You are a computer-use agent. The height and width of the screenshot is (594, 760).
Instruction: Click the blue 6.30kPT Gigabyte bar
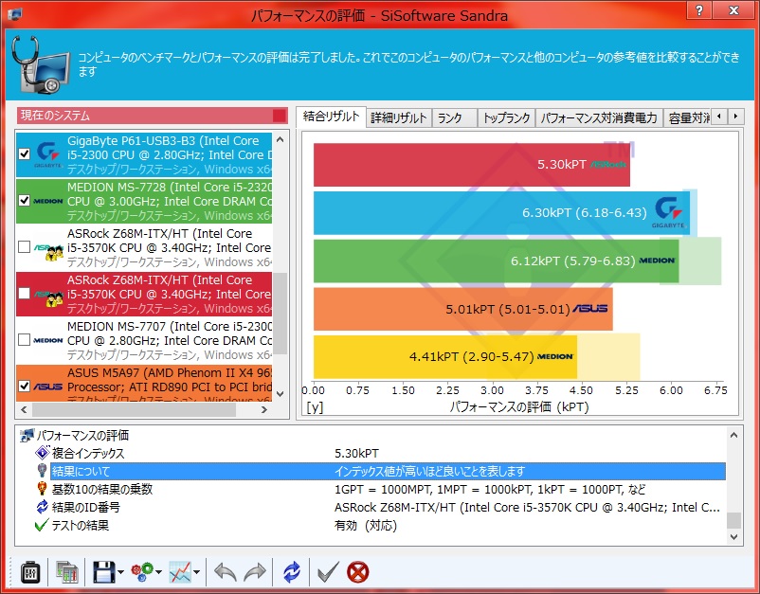(x=501, y=213)
